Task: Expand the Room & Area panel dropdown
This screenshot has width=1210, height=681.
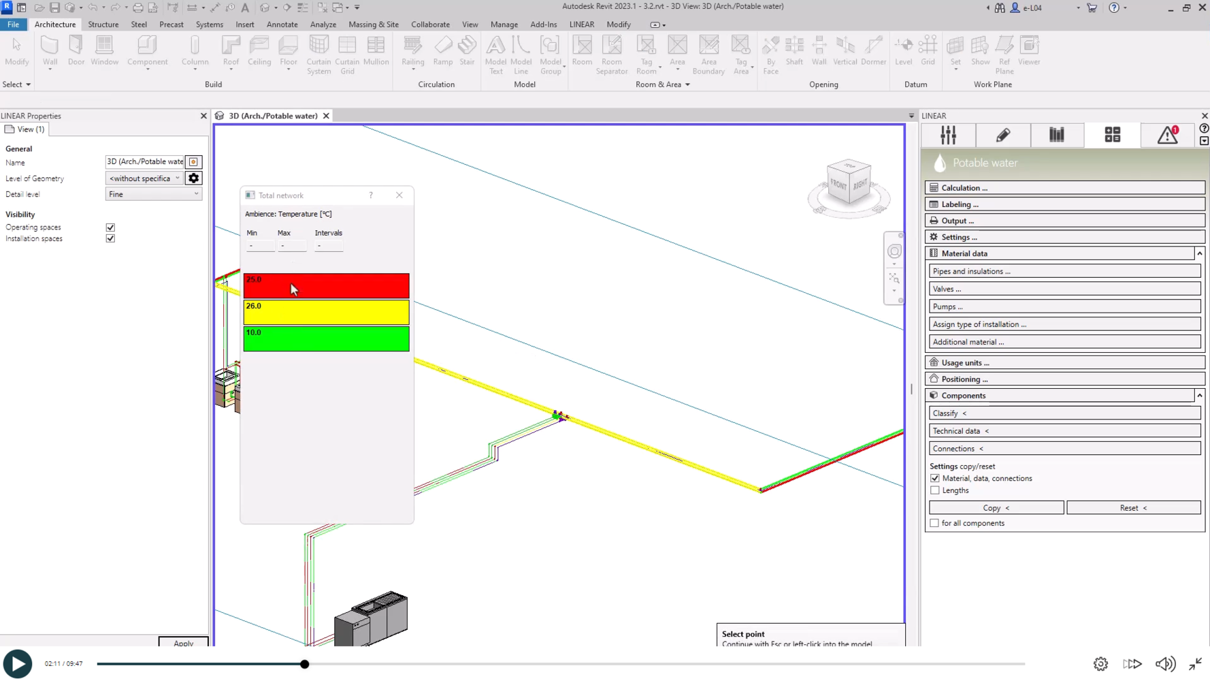Action: [x=687, y=84]
